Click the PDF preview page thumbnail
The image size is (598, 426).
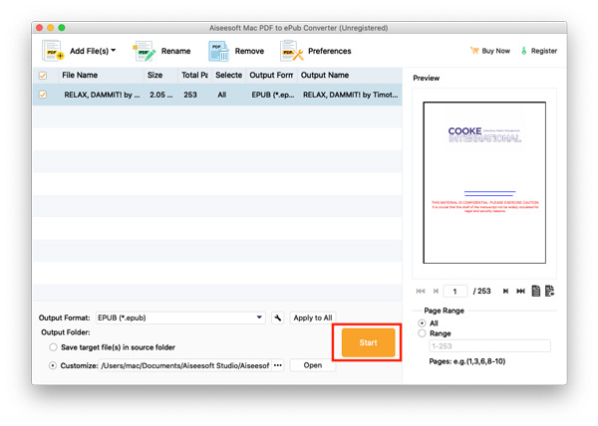(484, 183)
